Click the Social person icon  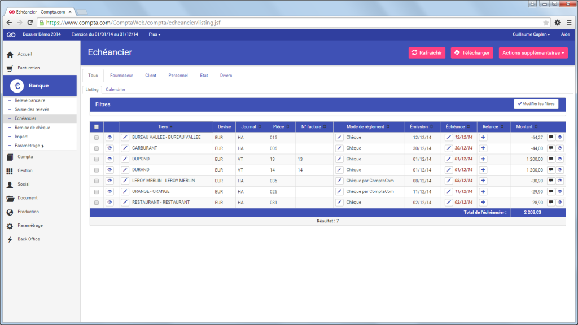pyautogui.click(x=10, y=185)
